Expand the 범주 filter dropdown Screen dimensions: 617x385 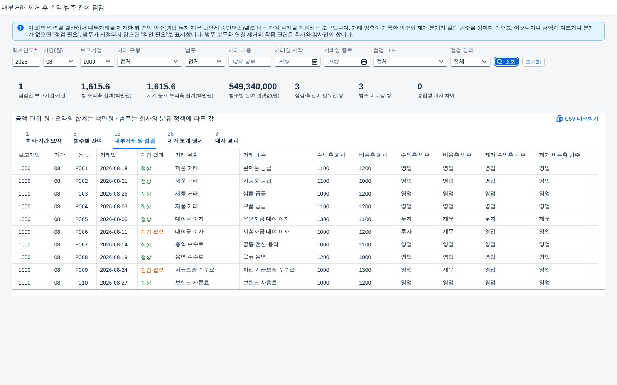(x=205, y=62)
